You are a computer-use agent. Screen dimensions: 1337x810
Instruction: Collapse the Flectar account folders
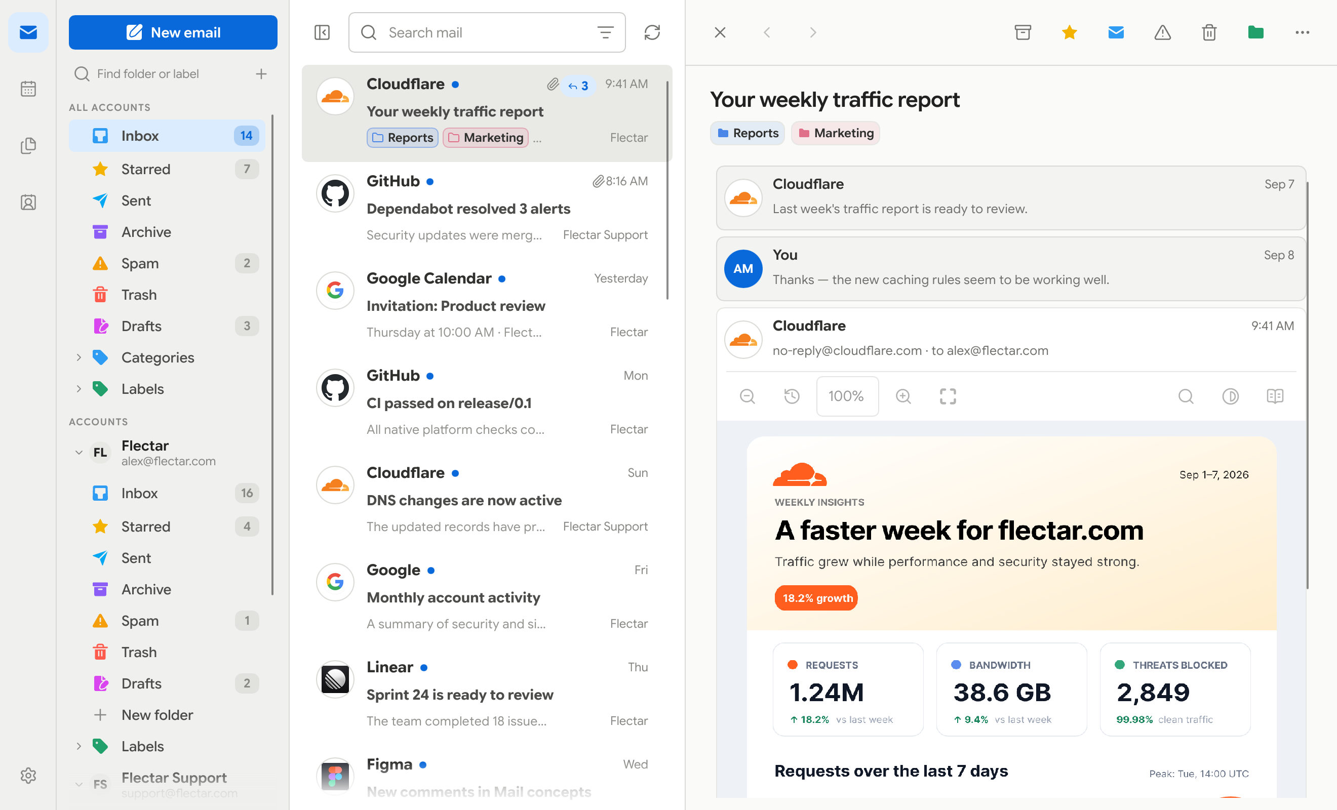(x=78, y=453)
